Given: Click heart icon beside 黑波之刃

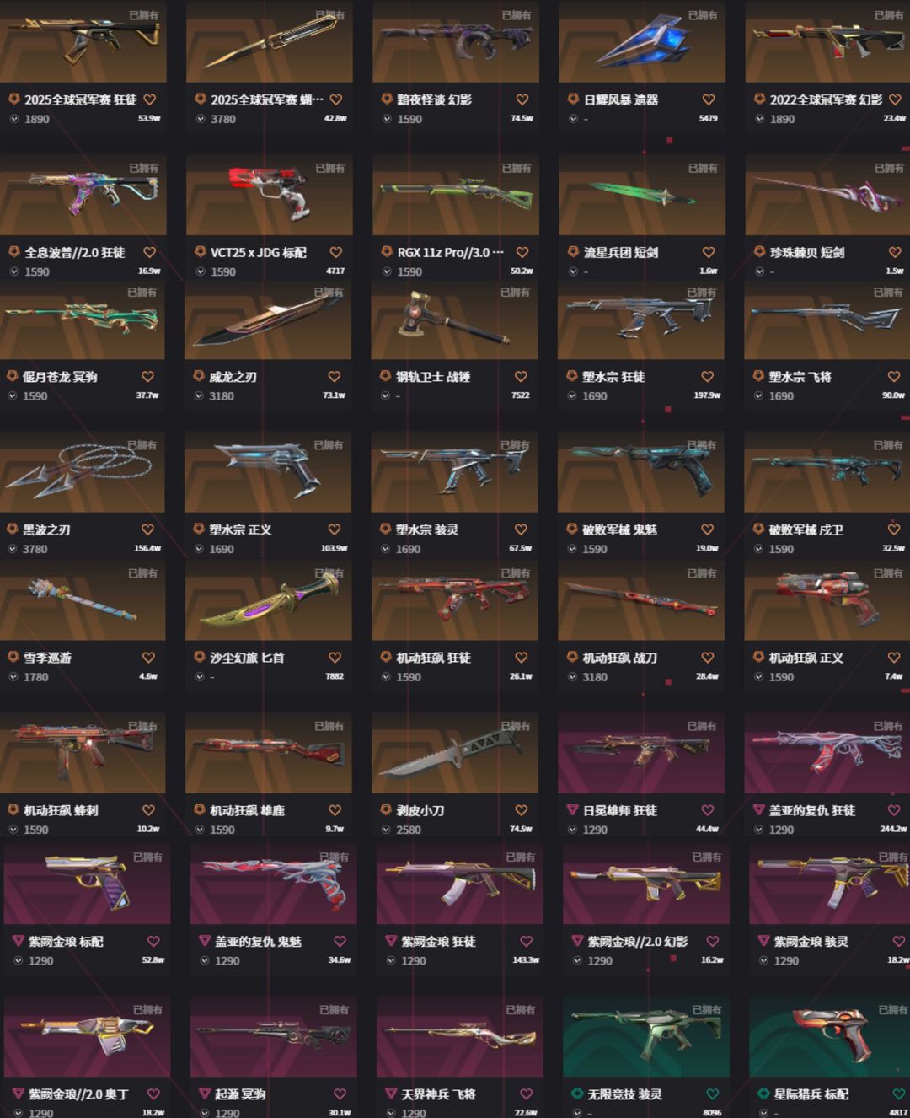Looking at the screenshot, I should pyautogui.click(x=148, y=529).
